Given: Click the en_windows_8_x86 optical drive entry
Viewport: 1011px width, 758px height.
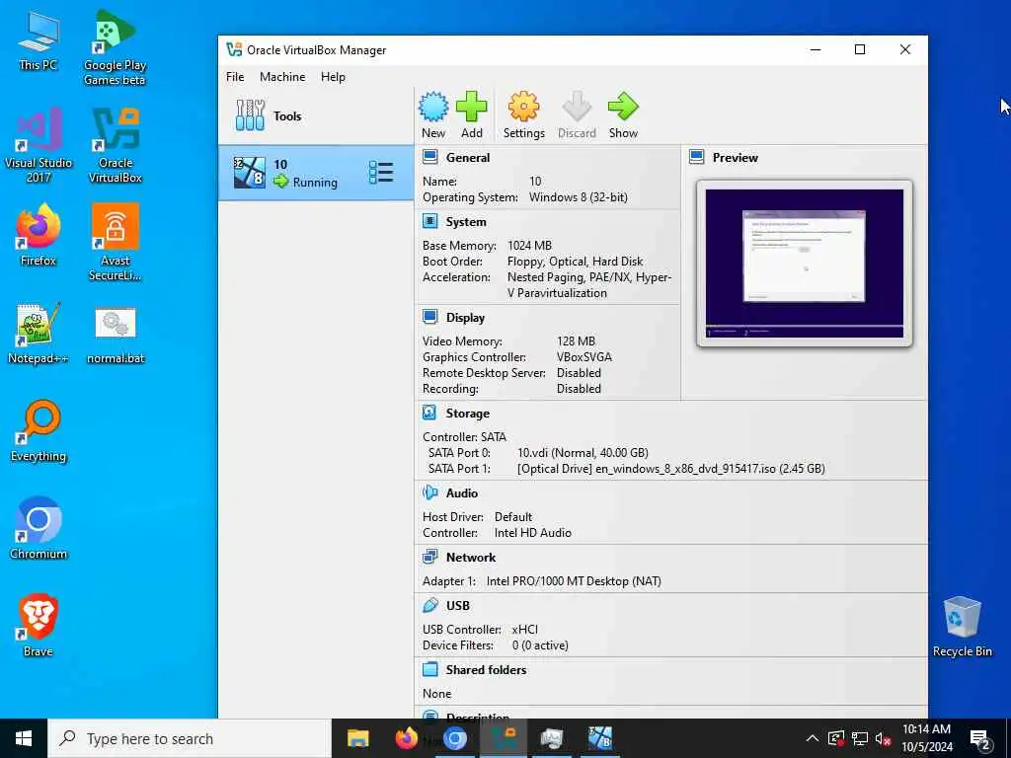Looking at the screenshot, I should click(671, 469).
